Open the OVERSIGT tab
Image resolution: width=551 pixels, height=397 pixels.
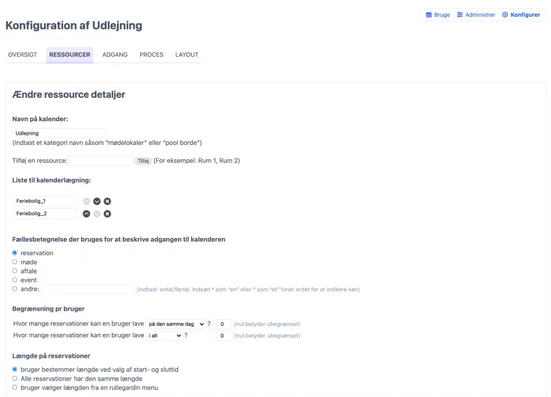23,54
